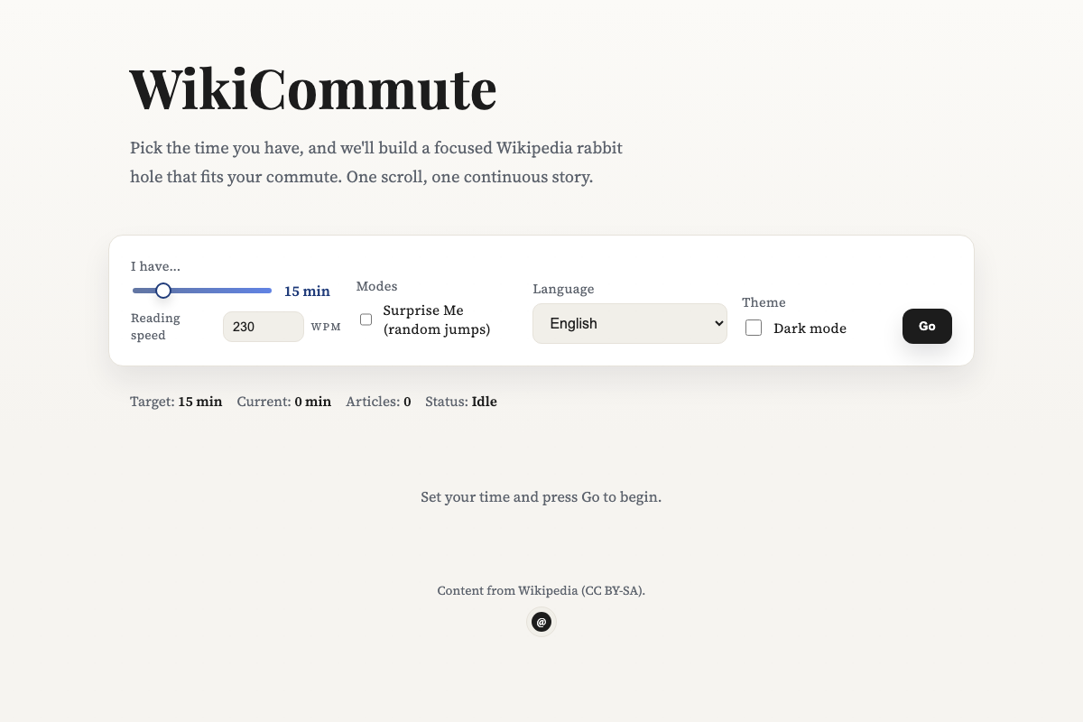This screenshot has height=722, width=1083.
Task: Click the commute time slider handle
Action: tap(163, 291)
